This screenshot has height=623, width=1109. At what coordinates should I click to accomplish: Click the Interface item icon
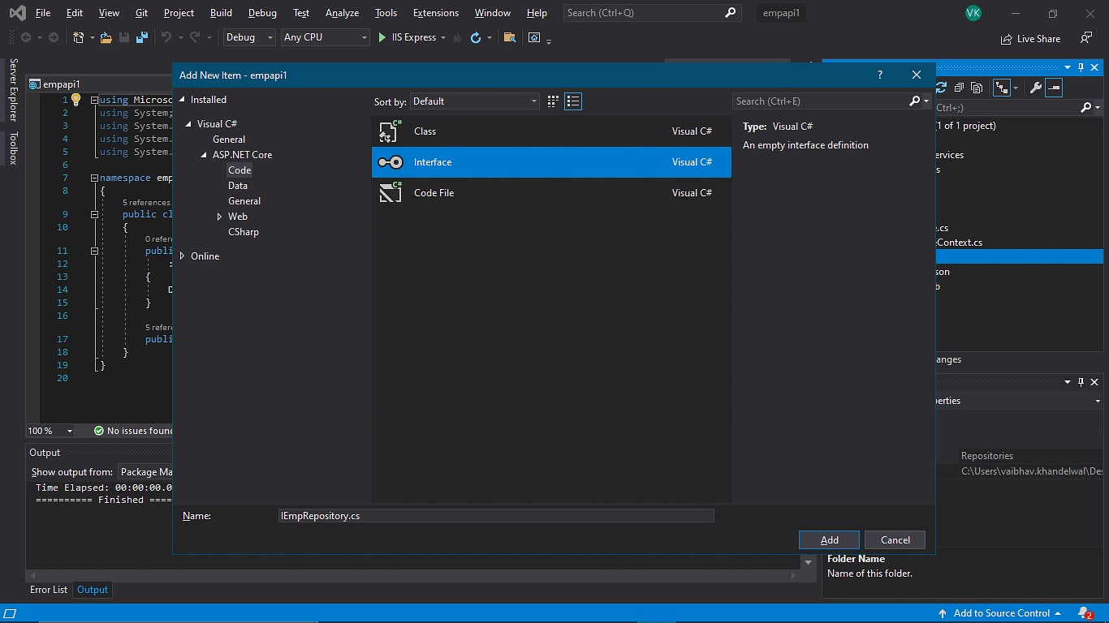(x=391, y=162)
